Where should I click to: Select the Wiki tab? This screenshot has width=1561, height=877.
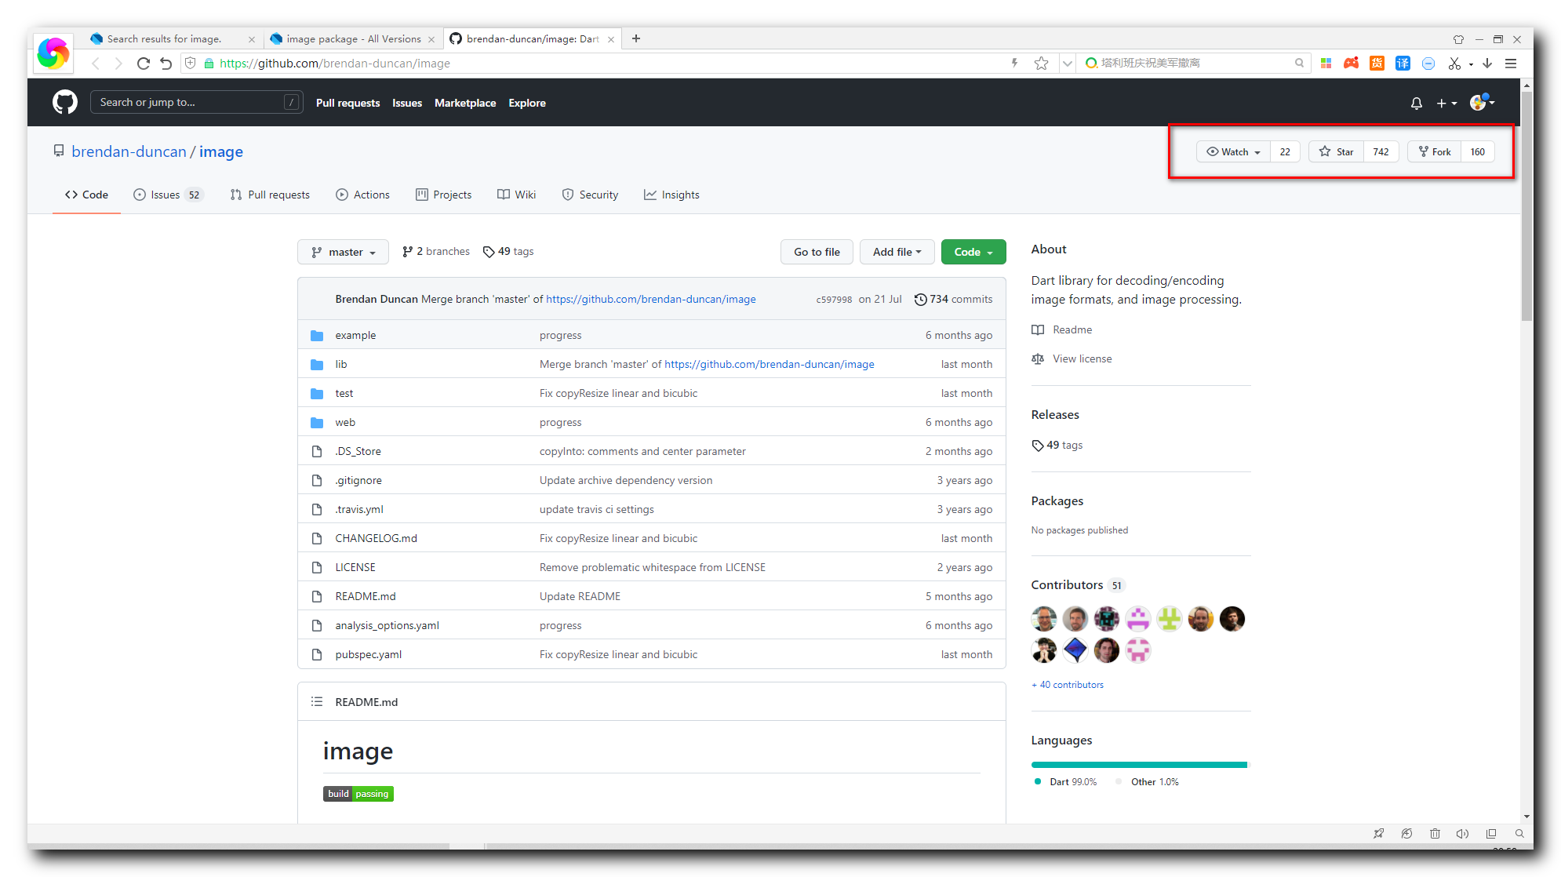coord(518,194)
